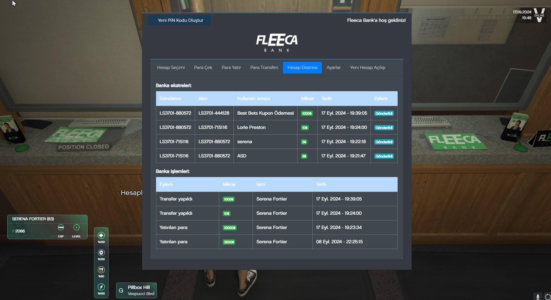The width and height of the screenshot is (551, 300).
Task: Click the armor shield status icon
Action: coord(101,253)
